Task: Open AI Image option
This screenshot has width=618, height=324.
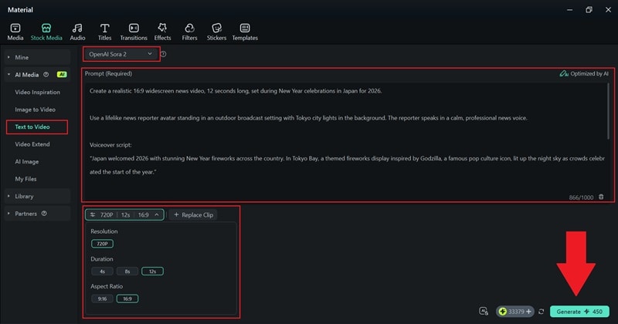Action: [x=27, y=161]
